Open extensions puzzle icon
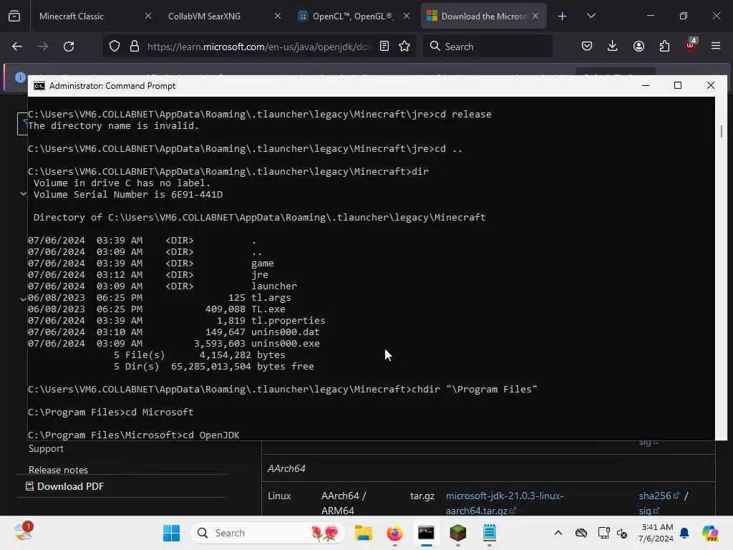Viewport: 733px width, 550px height. point(664,47)
